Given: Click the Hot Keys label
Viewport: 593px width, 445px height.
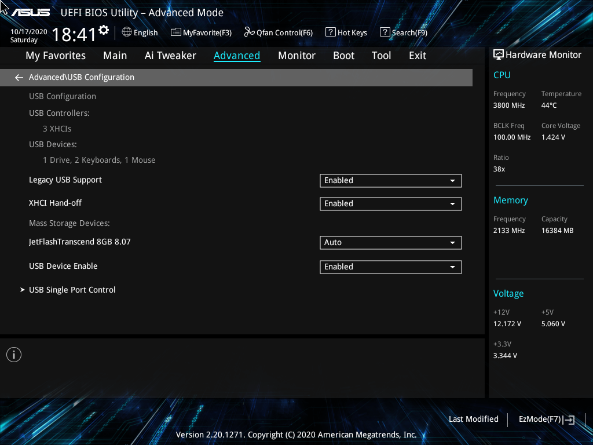Looking at the screenshot, I should click(352, 32).
